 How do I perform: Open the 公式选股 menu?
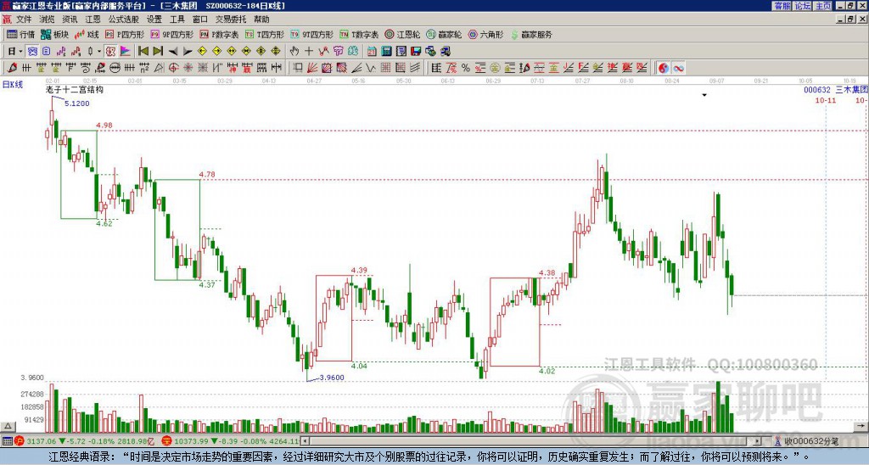pyautogui.click(x=124, y=20)
